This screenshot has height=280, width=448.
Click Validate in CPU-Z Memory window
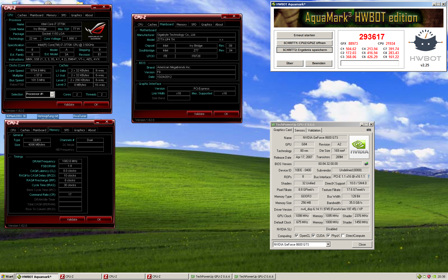(x=72, y=219)
